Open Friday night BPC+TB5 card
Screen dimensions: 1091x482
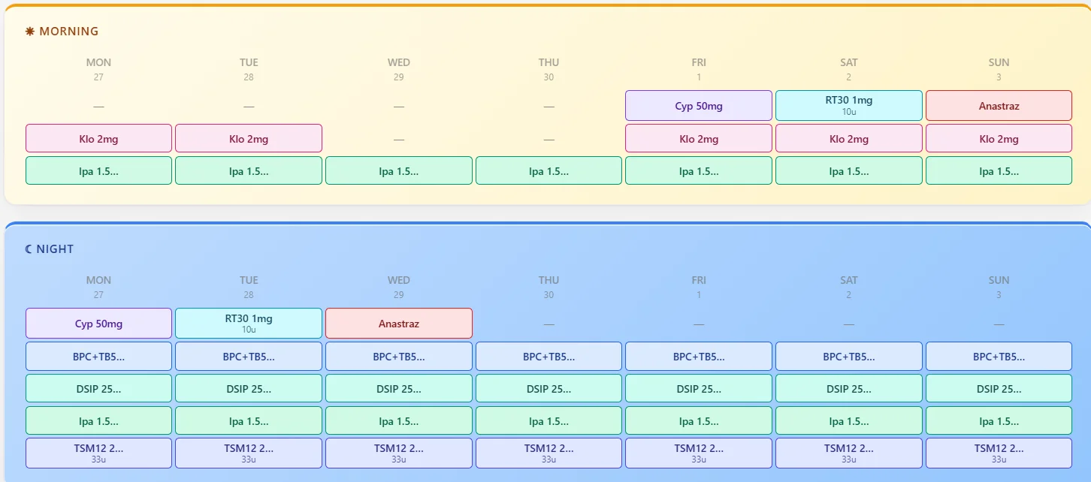[x=699, y=357]
